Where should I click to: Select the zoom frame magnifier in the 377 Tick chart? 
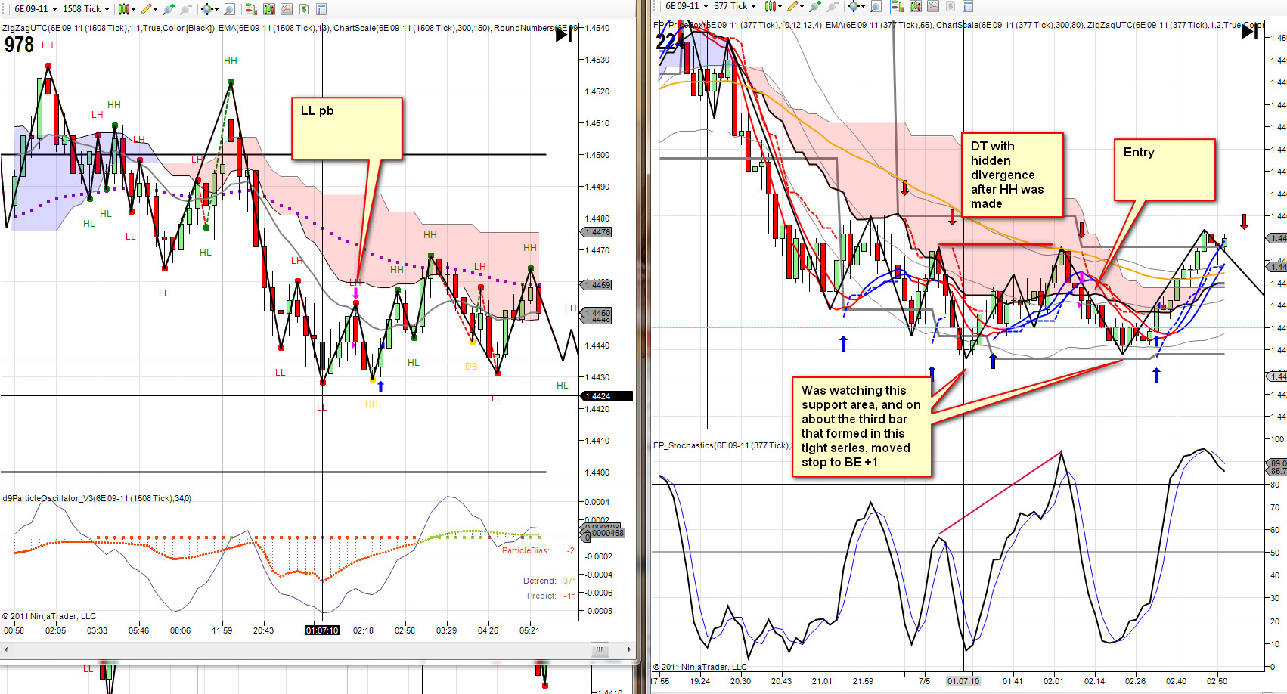(876, 6)
